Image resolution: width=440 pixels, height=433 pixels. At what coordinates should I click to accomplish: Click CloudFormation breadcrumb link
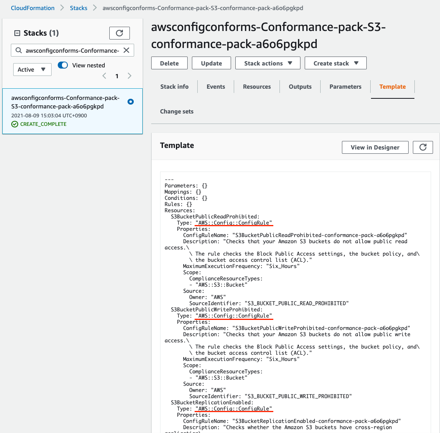click(33, 8)
